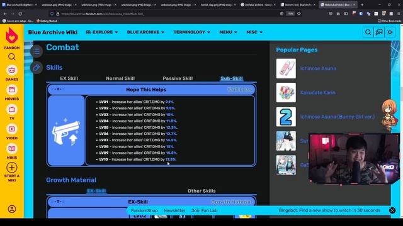403x226 pixels.
Task: Reset zoom via the 110% indicator
Action: click(x=290, y=14)
